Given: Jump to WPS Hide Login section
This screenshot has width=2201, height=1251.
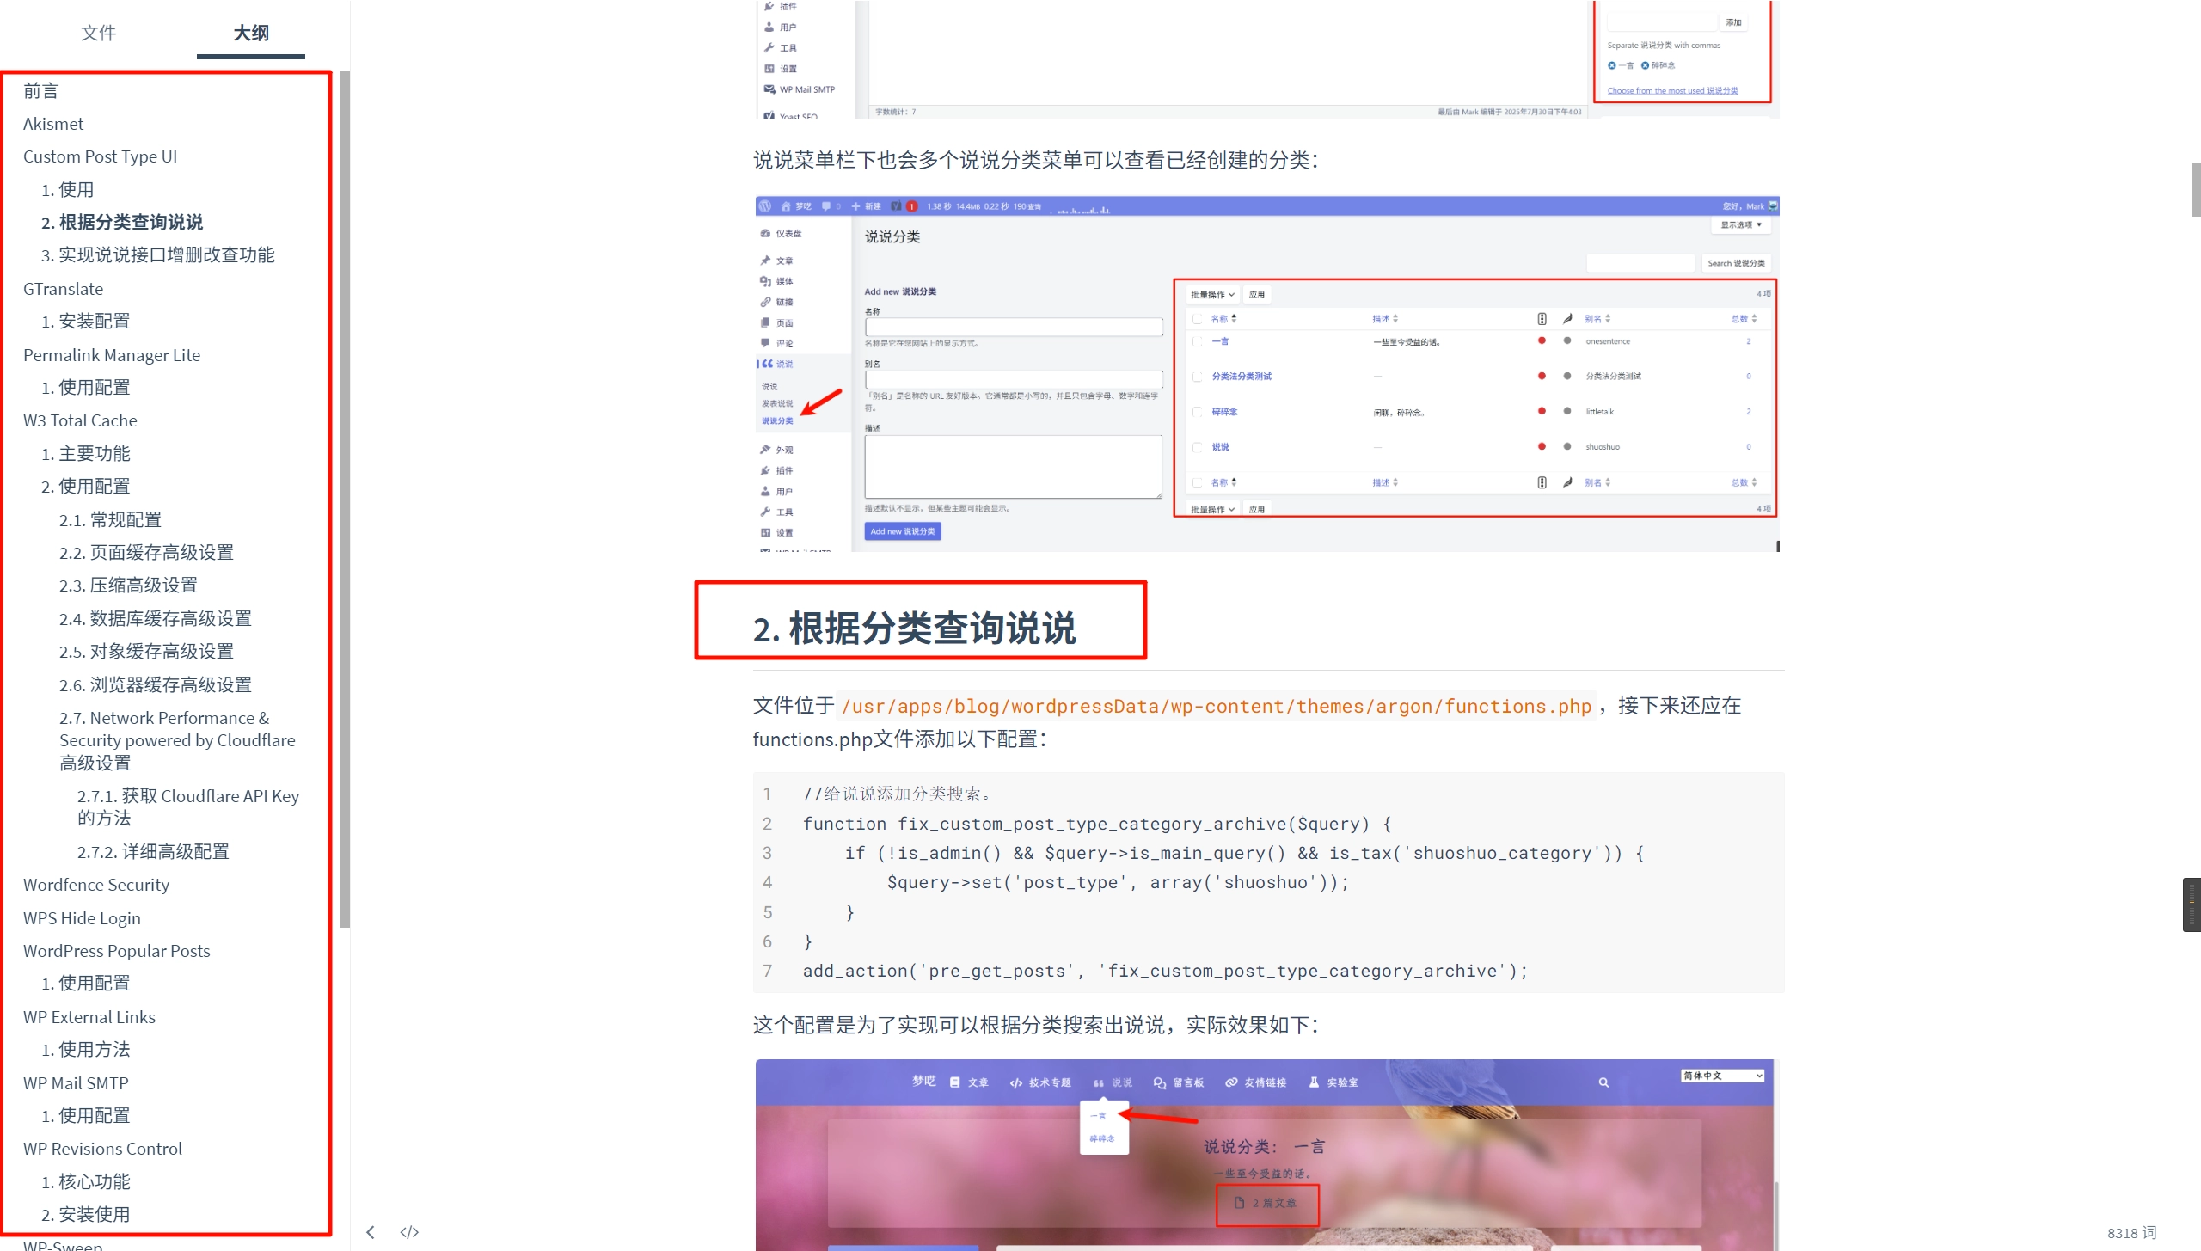Looking at the screenshot, I should click(82, 918).
